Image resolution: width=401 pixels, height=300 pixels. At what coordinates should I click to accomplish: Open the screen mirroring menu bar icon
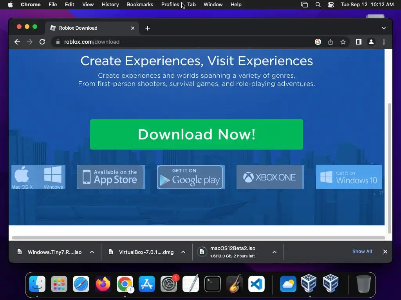(x=304, y=5)
